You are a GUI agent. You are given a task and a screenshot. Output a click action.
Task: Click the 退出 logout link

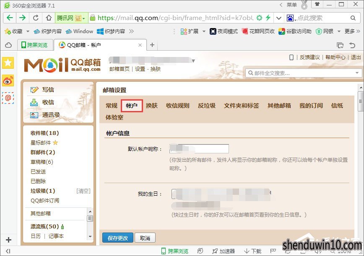point(356,57)
